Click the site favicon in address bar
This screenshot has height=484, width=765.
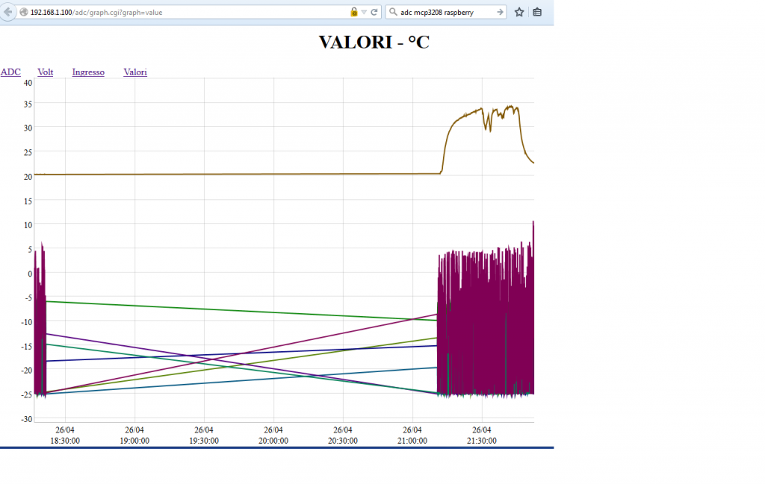tap(23, 11)
